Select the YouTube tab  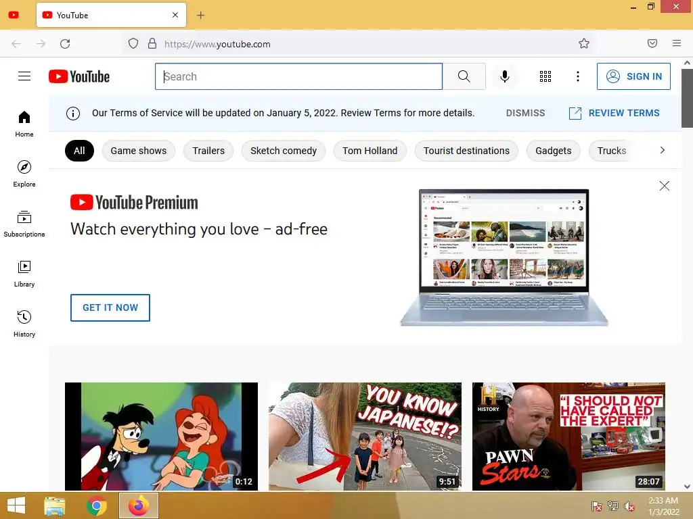tap(111, 15)
